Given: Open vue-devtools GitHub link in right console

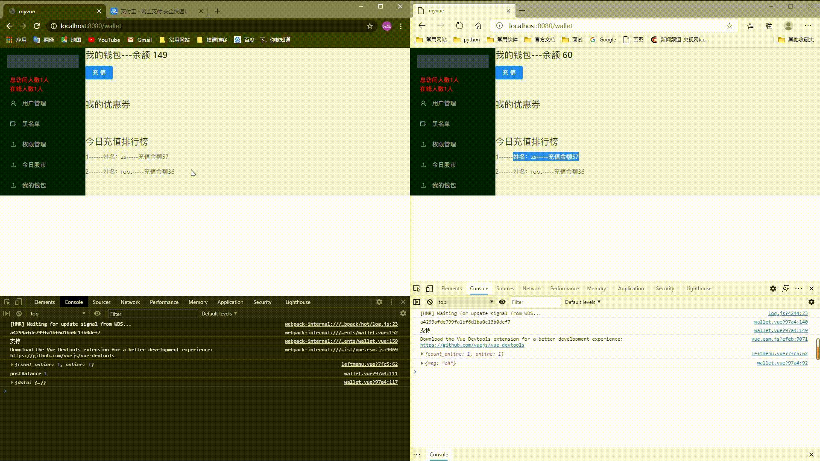Looking at the screenshot, I should [472, 345].
